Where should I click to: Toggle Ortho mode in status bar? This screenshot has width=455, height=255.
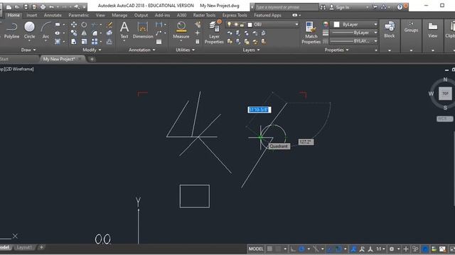(x=293, y=249)
